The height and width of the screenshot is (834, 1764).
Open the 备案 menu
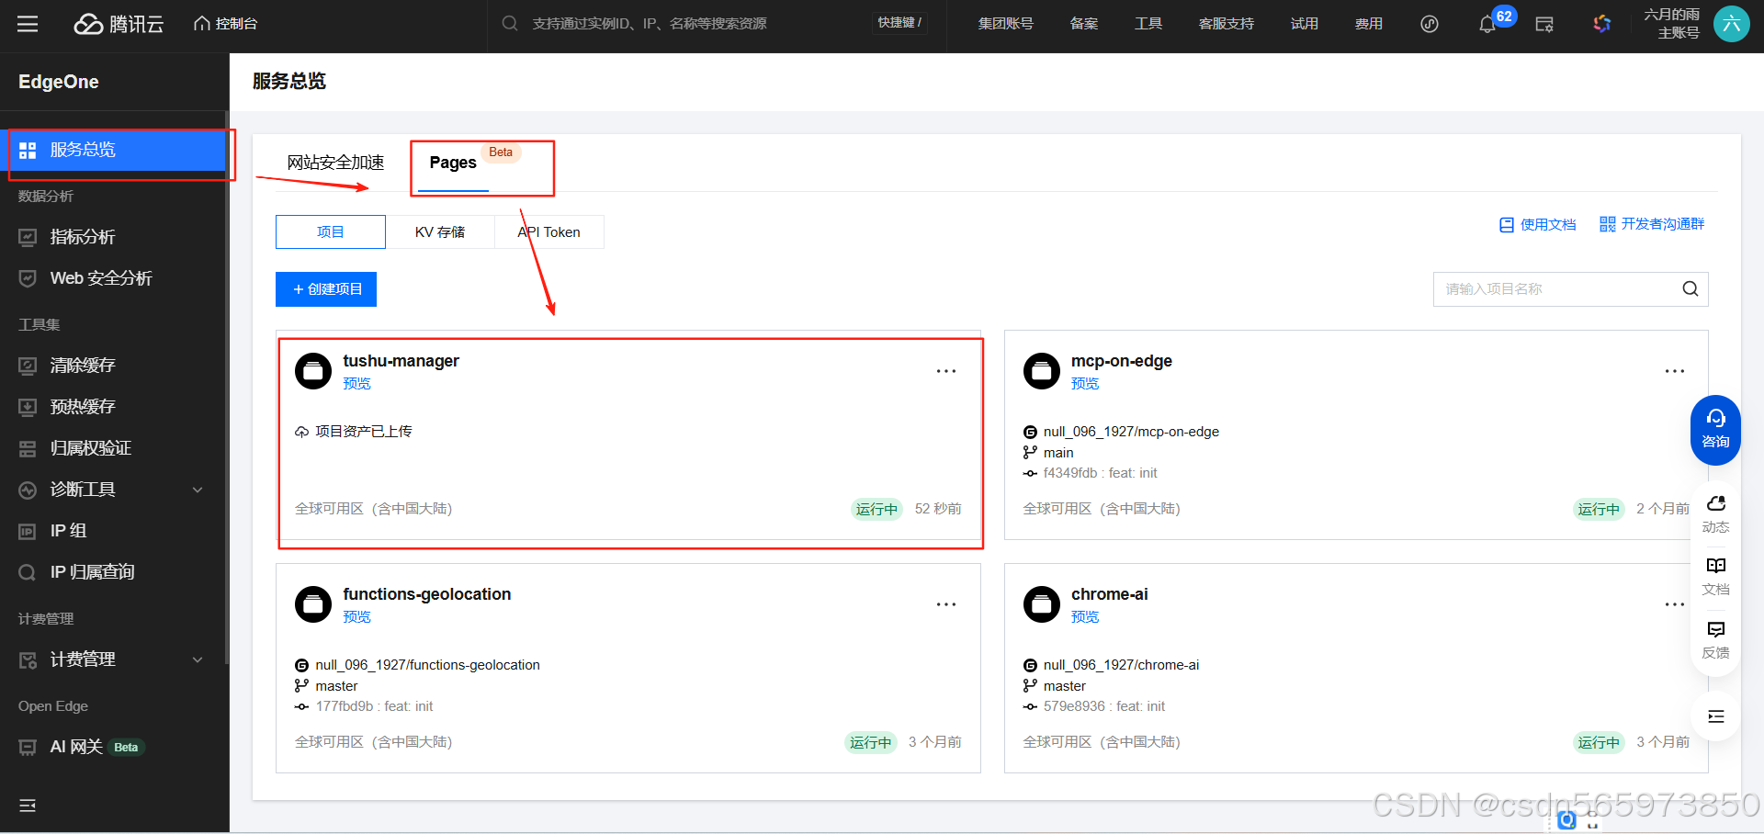coord(1084,24)
